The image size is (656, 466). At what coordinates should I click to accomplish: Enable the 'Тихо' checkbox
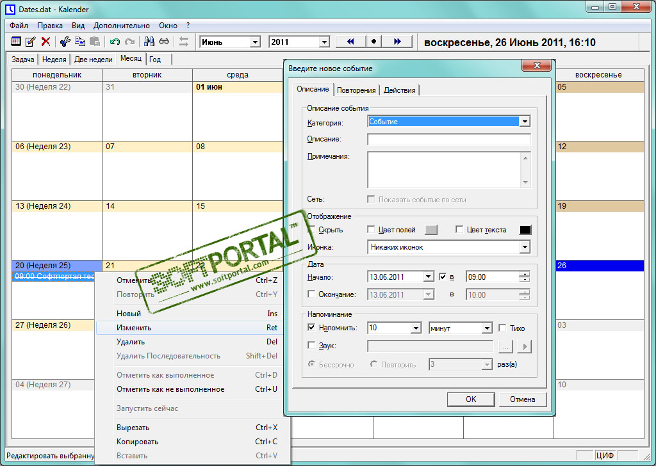pos(502,328)
